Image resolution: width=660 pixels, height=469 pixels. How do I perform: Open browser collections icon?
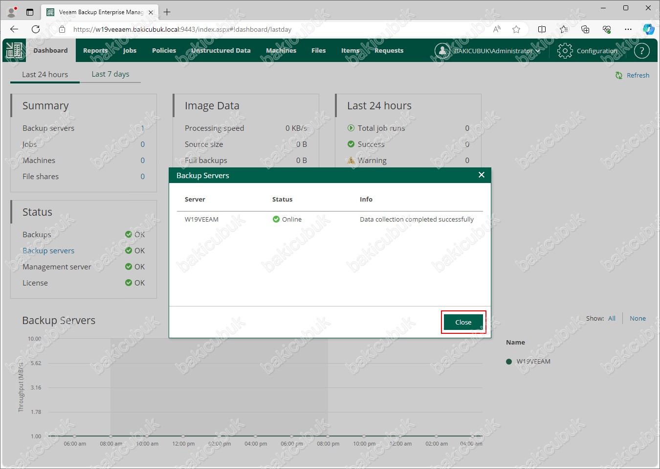(x=585, y=29)
